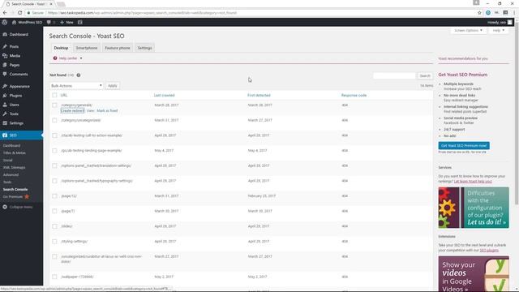Open Go Premium with star icon
This screenshot has height=292, width=519.
tap(16, 196)
